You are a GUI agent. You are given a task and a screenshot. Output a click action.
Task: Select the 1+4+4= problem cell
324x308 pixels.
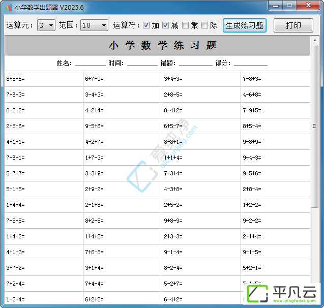(x=44, y=205)
